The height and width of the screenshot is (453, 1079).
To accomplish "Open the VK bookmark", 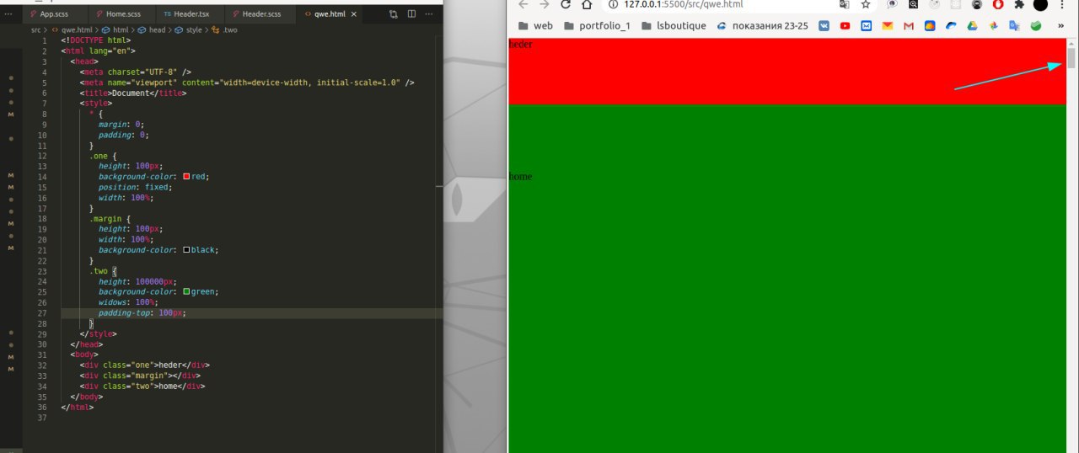I will 824,25.
